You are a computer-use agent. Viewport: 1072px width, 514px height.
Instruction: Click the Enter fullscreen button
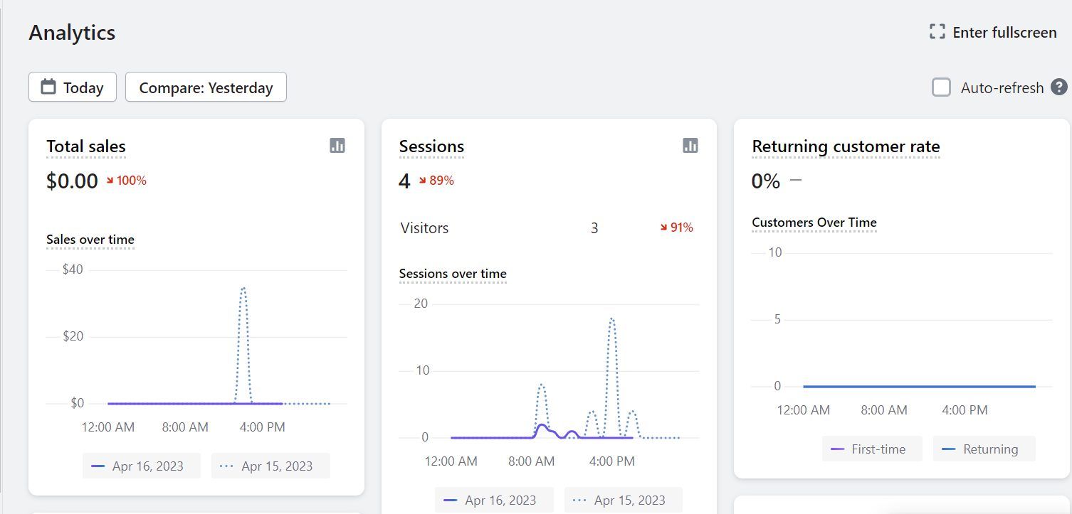pyautogui.click(x=993, y=32)
